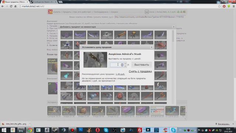Open the Windows Start button
This screenshot has width=236, height=133.
(4, 130)
